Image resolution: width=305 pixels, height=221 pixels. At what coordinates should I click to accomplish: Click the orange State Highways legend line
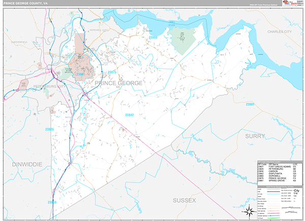(x=273, y=211)
